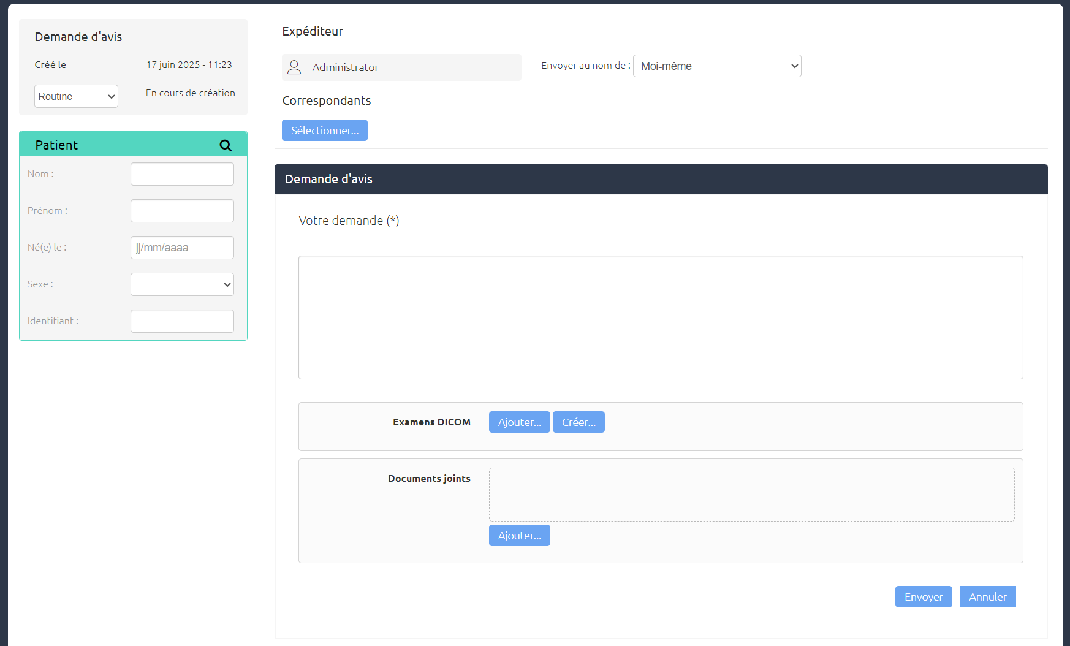
Task: Focus the Prénom input field
Action: [x=182, y=211]
